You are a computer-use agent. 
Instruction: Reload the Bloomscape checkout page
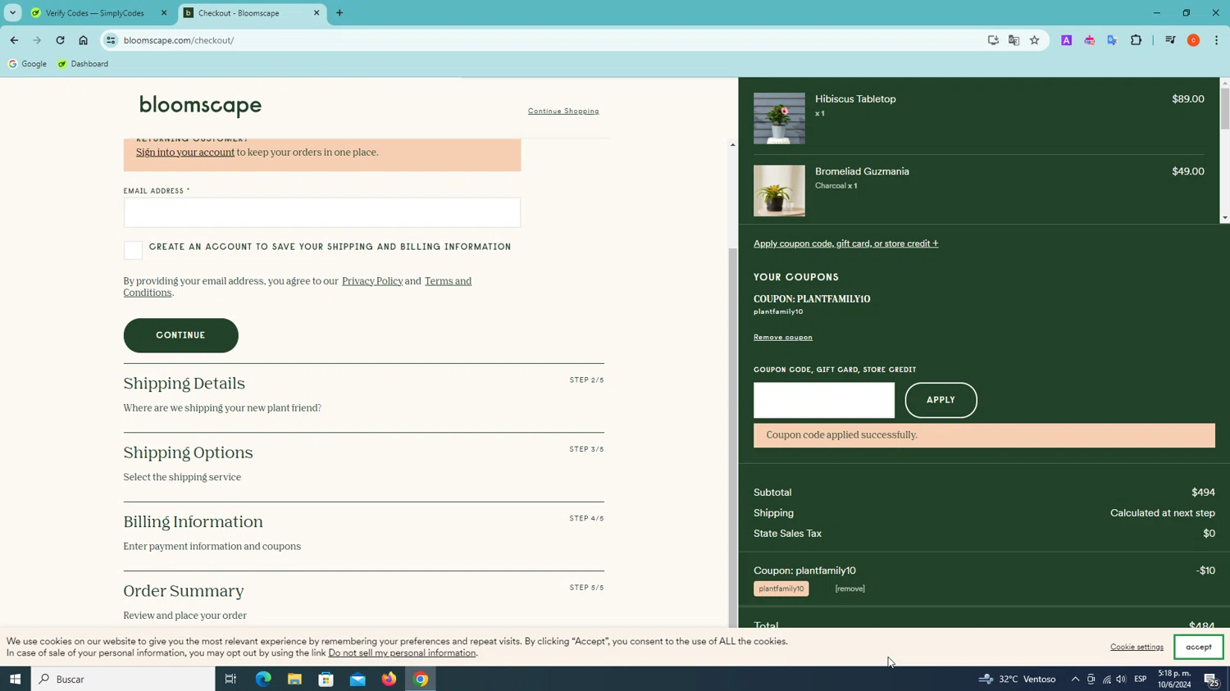tap(60, 40)
